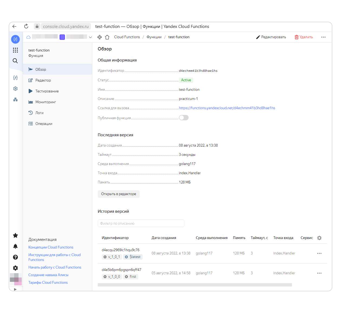Open the Функции breadcrumb

154,37
